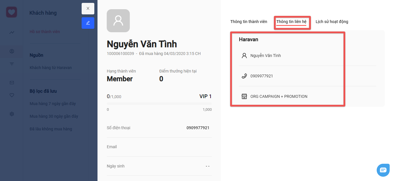394x181 pixels.
Task: Select the customer profile sidebar icon
Action: tap(12, 51)
